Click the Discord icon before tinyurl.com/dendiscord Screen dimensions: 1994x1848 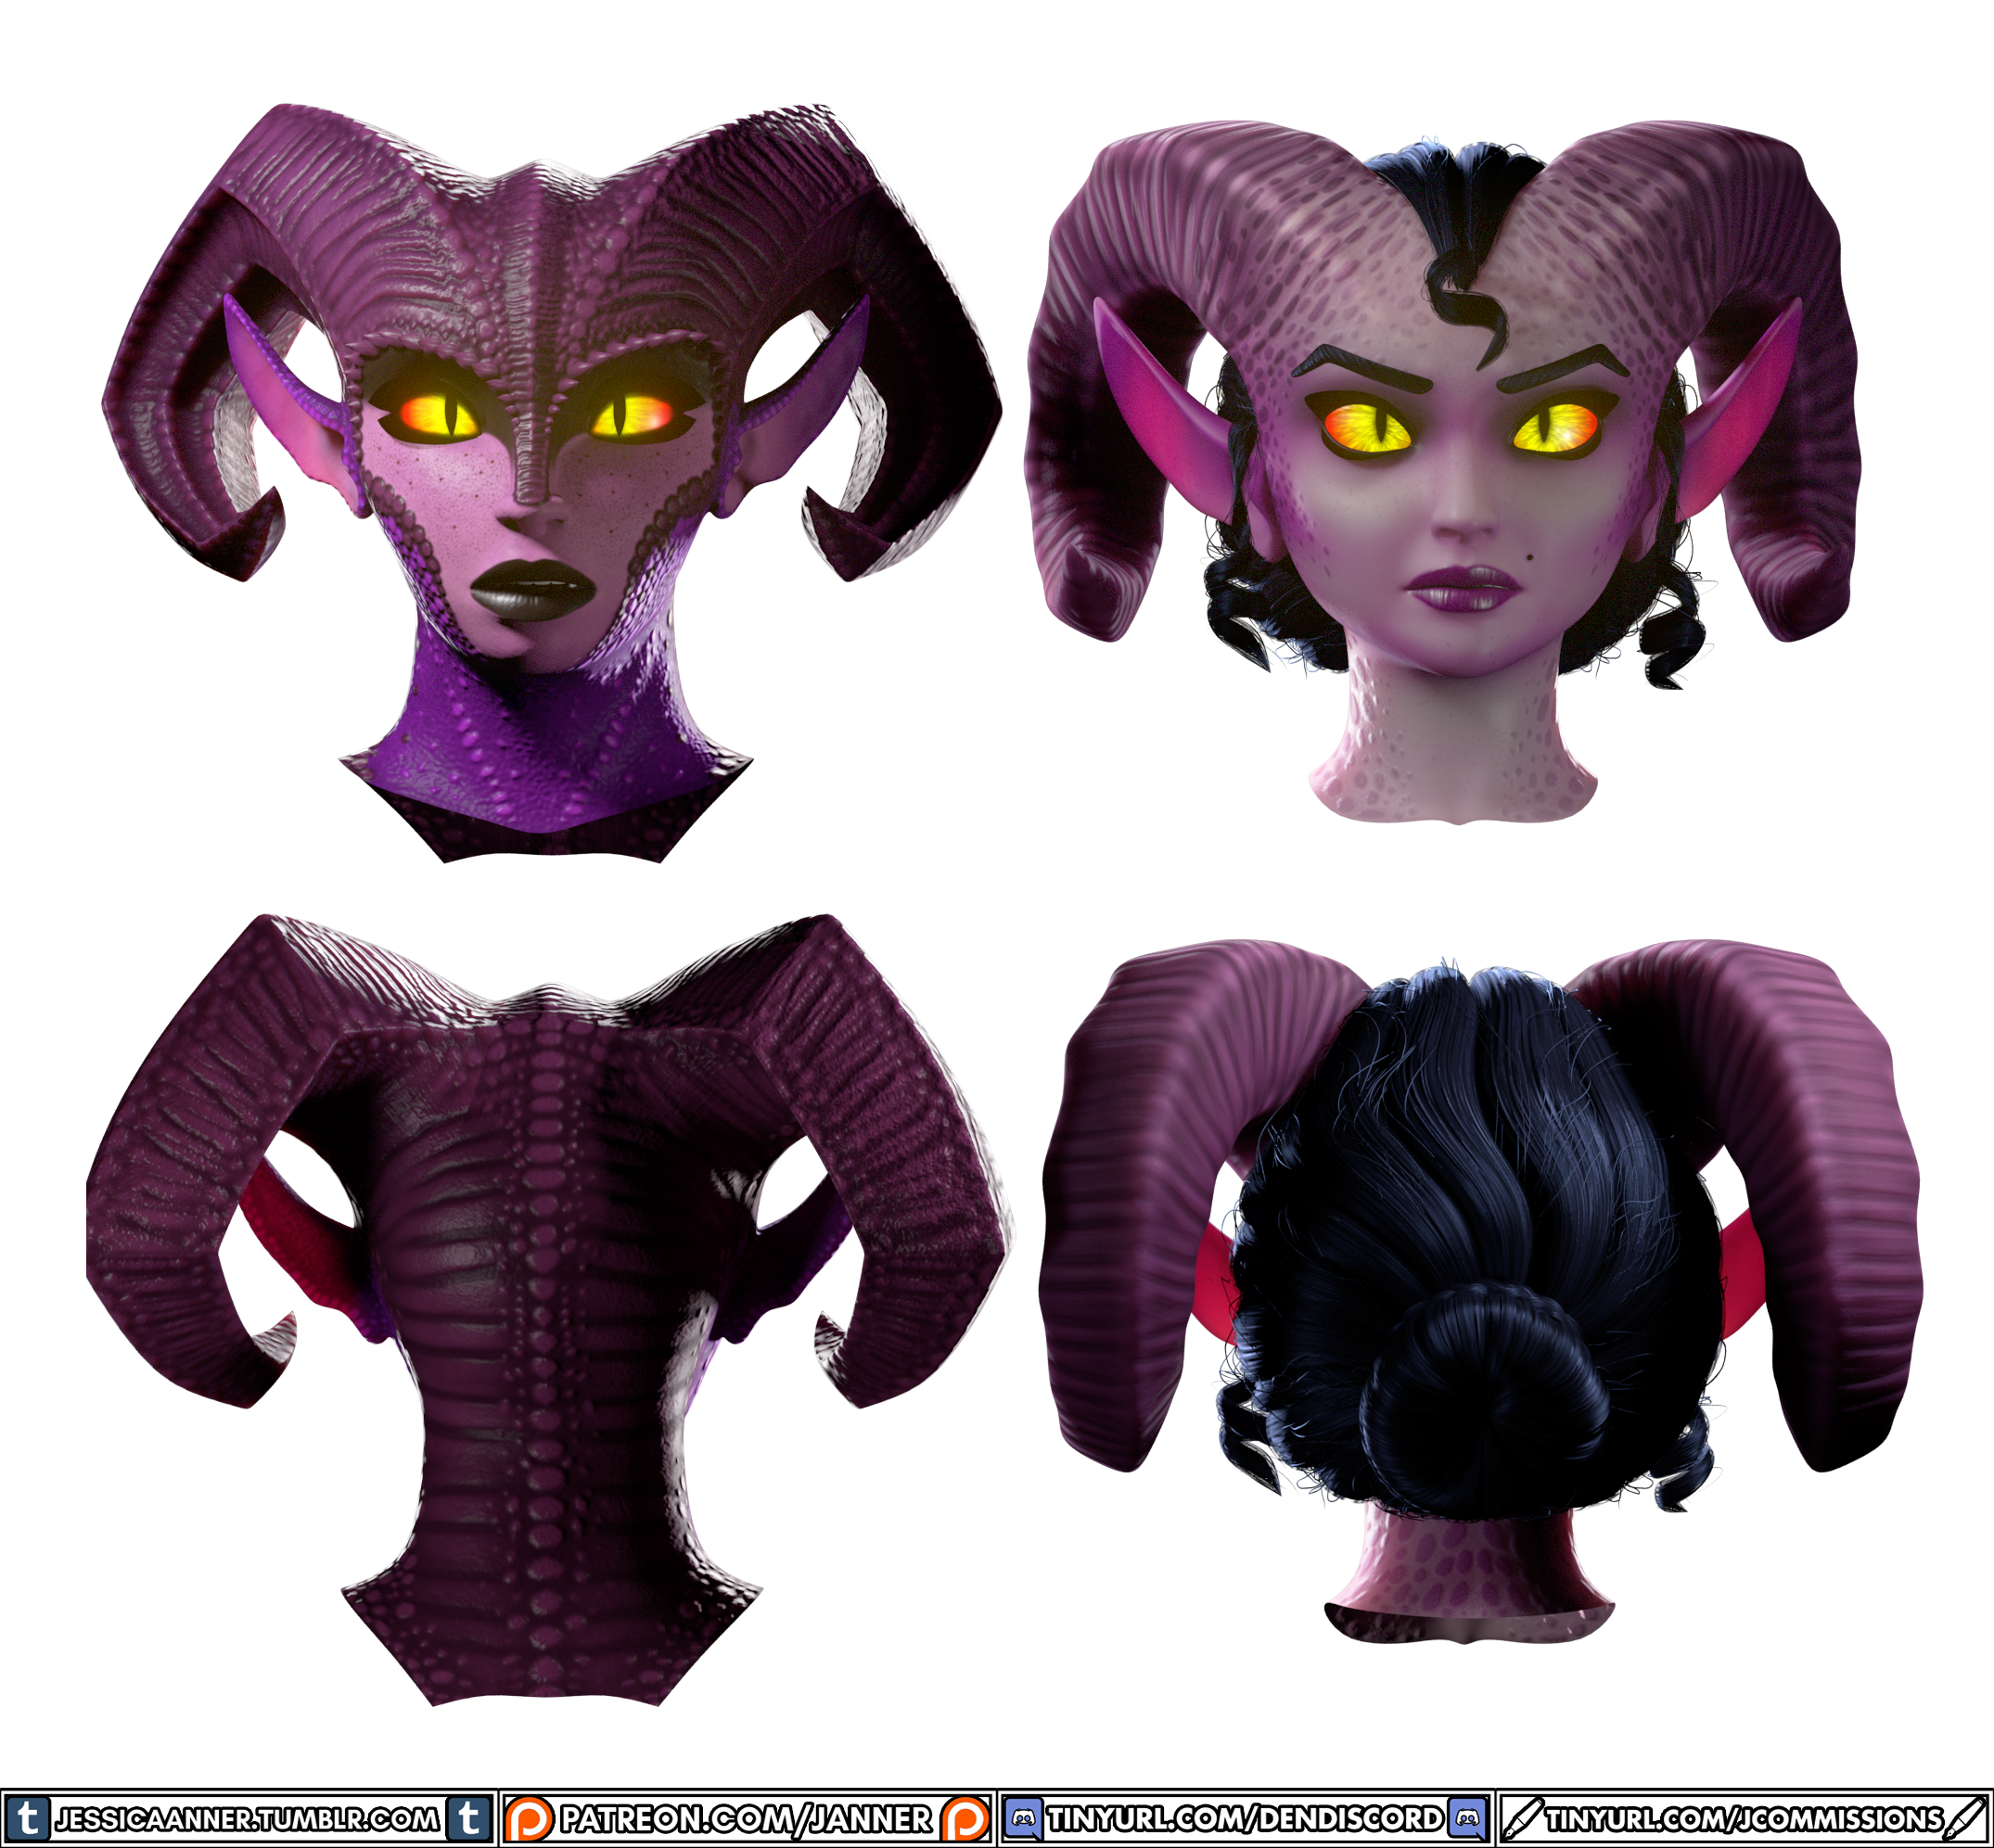pos(1022,1818)
